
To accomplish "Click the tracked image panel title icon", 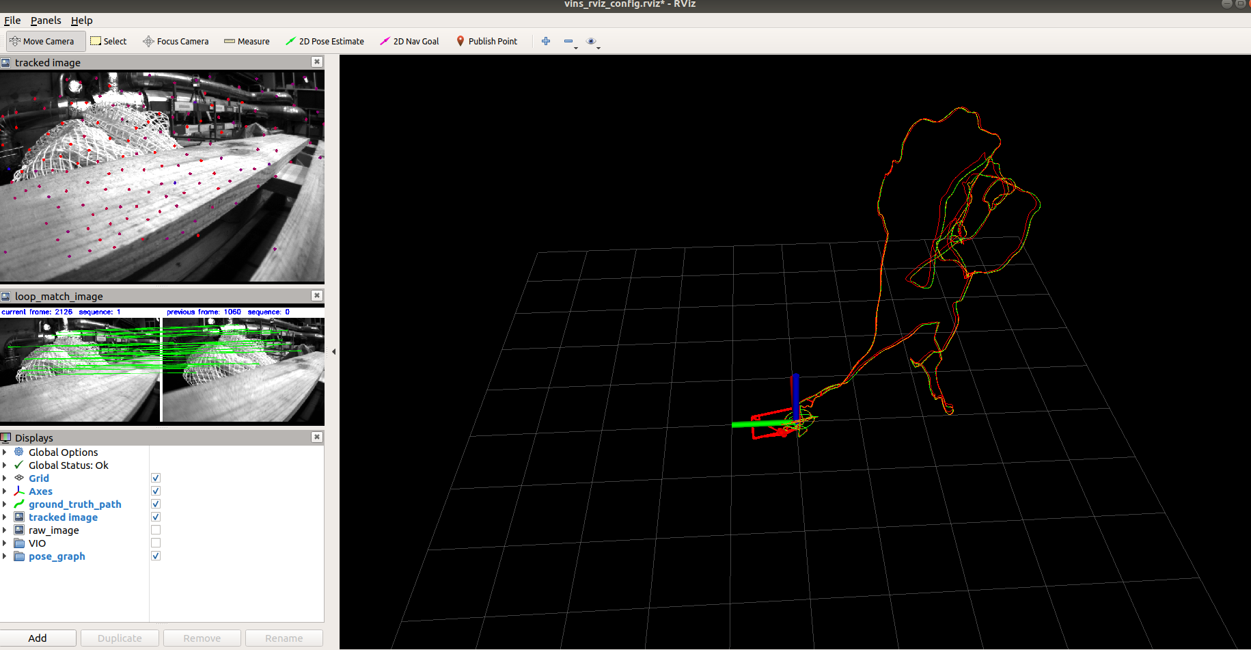I will point(5,62).
